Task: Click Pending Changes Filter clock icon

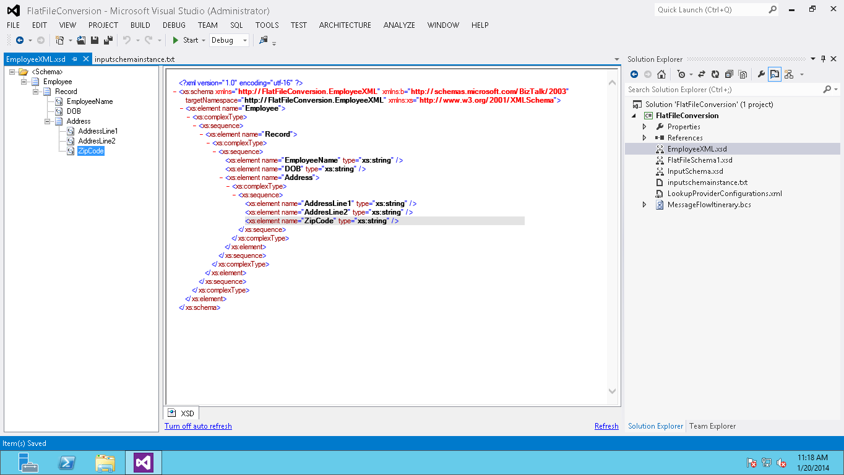Action: [x=681, y=74]
